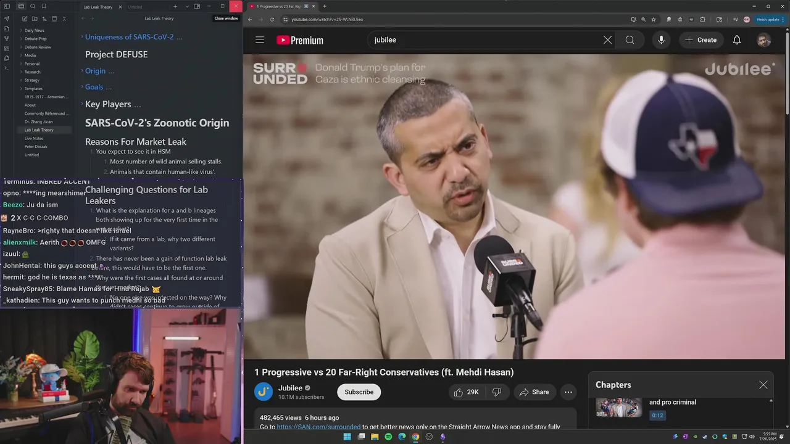Jump to chapter timestamp 0:12

[657, 416]
